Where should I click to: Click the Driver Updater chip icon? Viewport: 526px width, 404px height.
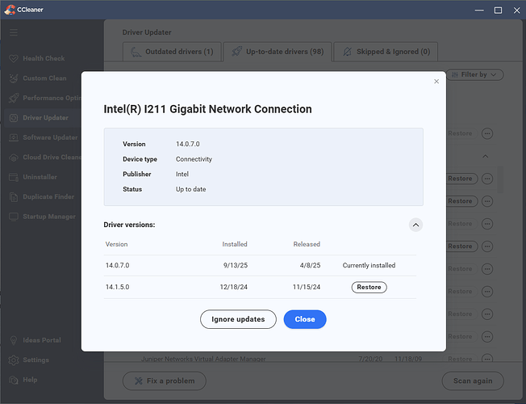tap(14, 118)
